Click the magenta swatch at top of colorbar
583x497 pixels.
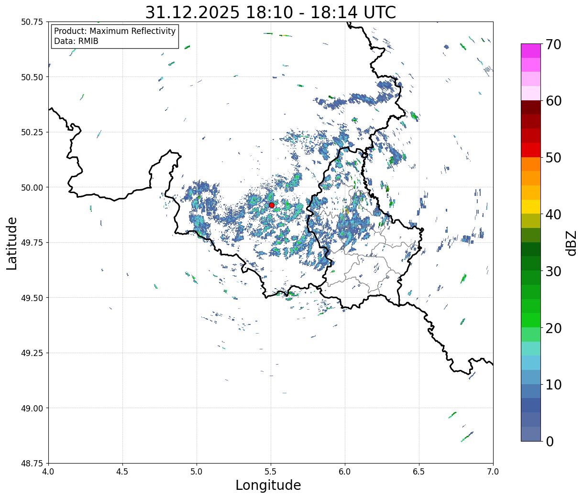coord(531,51)
